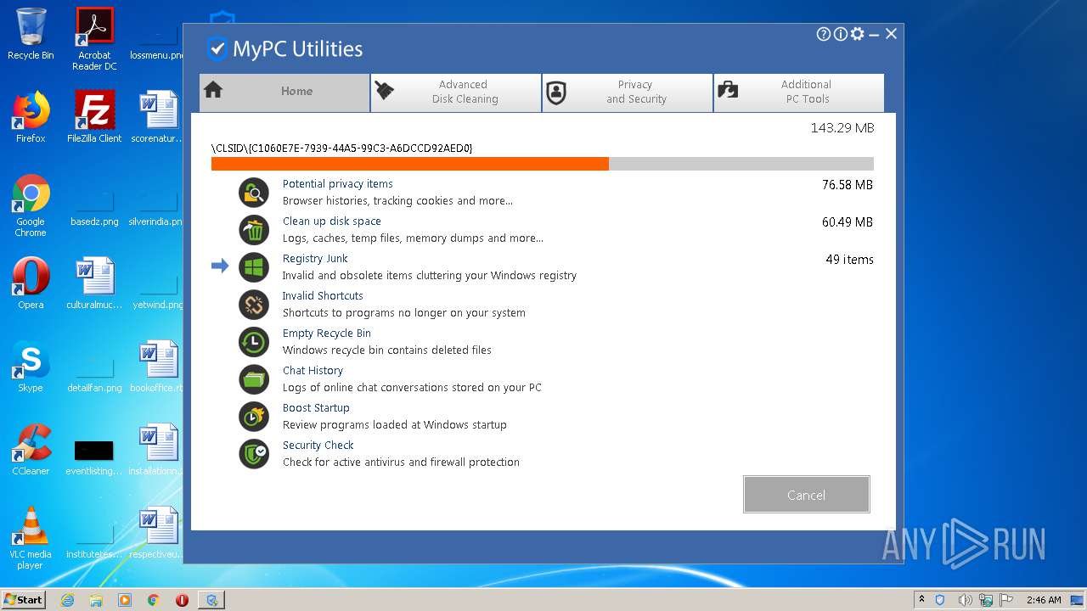The width and height of the screenshot is (1087, 611).
Task: Click the 49 items registry count
Action: click(x=849, y=260)
